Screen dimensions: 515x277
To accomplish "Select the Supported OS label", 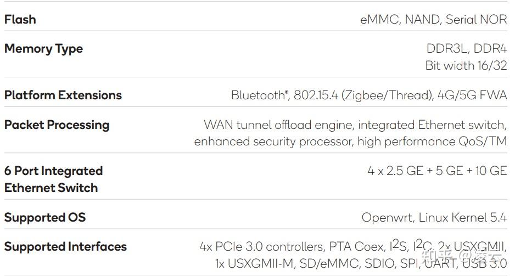I will point(45,217).
